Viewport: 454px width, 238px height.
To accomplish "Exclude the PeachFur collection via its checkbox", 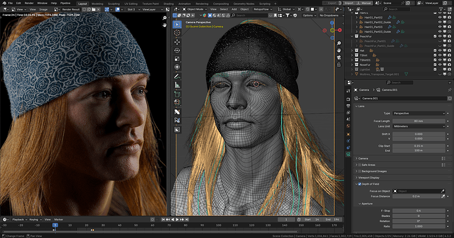I will (435, 36).
